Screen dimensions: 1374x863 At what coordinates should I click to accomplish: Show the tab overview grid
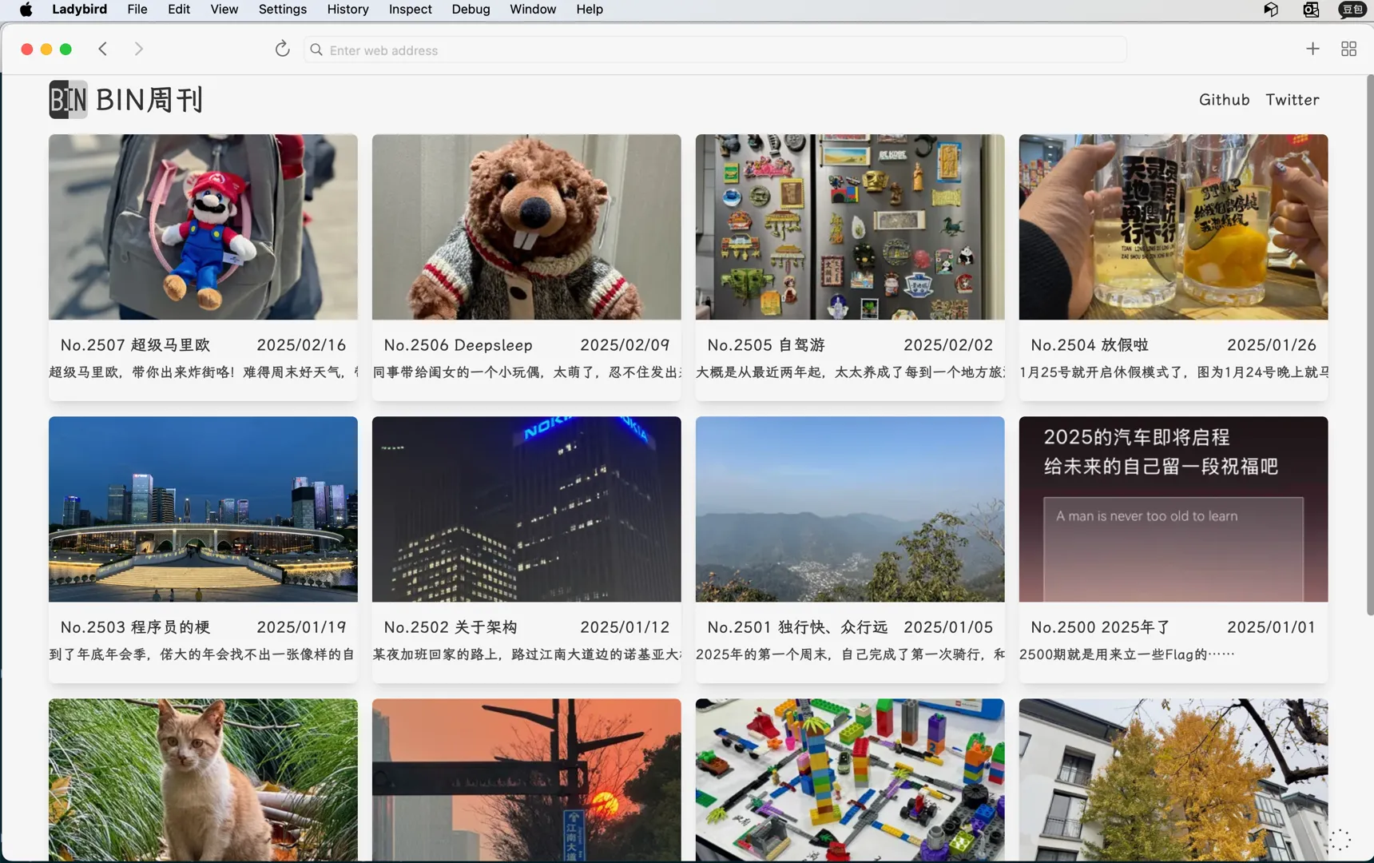[x=1348, y=50]
